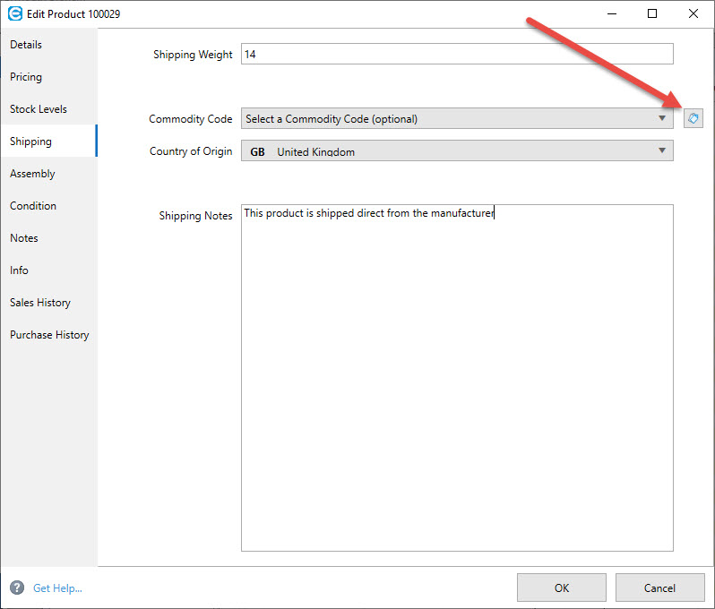Select the Shipping tab
Screen dimensions: 715x609
pyautogui.click(x=31, y=142)
